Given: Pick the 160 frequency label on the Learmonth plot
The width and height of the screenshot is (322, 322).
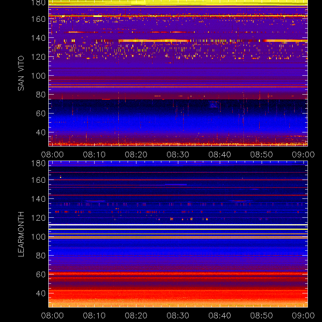Looking at the screenshot, I should [x=38, y=180].
